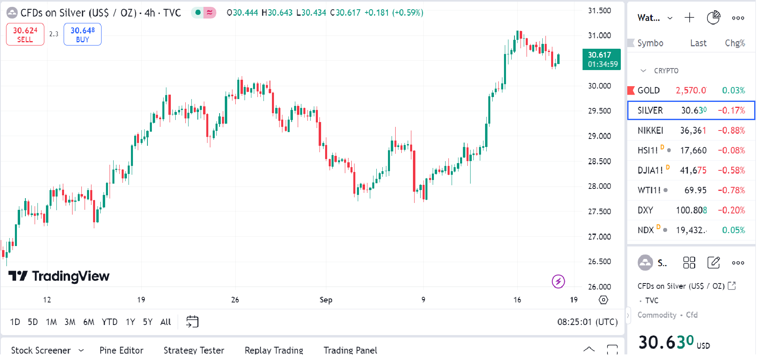
Task: Click the 30.624 SELL button
Action: coord(25,35)
